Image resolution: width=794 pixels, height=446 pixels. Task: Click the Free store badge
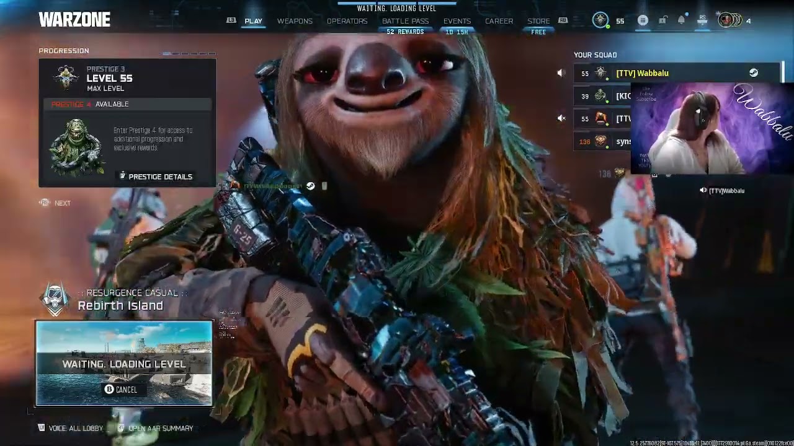pyautogui.click(x=538, y=32)
